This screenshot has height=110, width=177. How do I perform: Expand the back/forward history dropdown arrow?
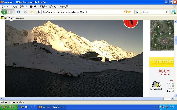point(13,12)
